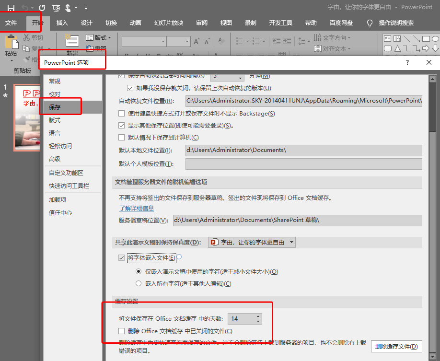Viewport: 440px width, 361px height.
Task: Click the dialog help question mark
Action: (407, 62)
